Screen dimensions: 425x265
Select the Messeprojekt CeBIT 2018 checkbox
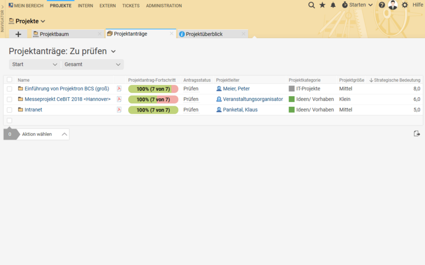coord(10,99)
